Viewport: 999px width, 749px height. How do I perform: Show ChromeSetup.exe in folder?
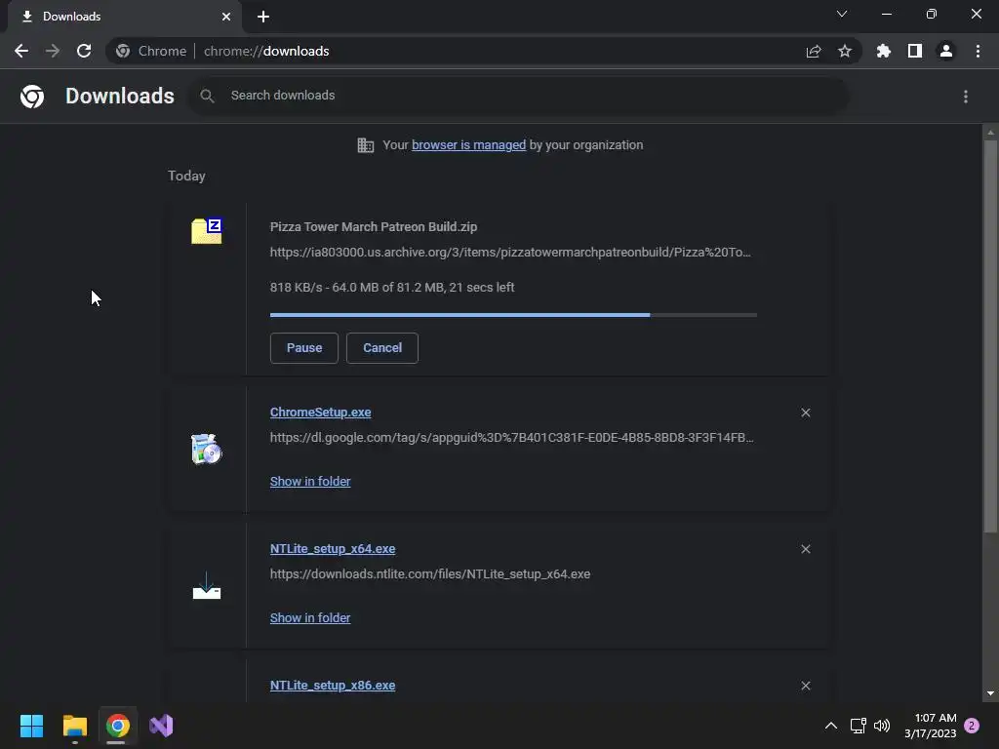[x=310, y=482]
